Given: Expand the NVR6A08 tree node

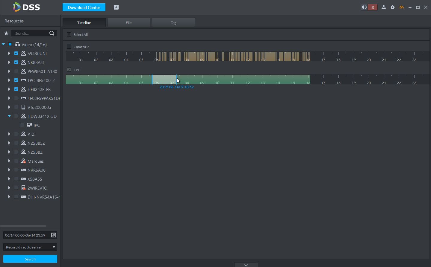Looking at the screenshot, I should pos(9,170).
